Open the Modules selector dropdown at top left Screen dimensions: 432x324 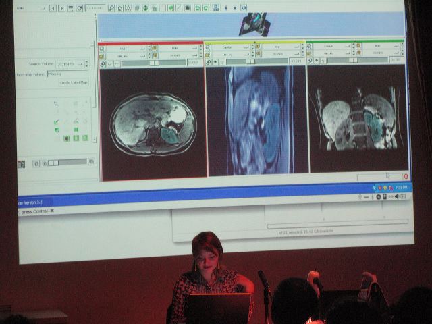tap(34, 8)
